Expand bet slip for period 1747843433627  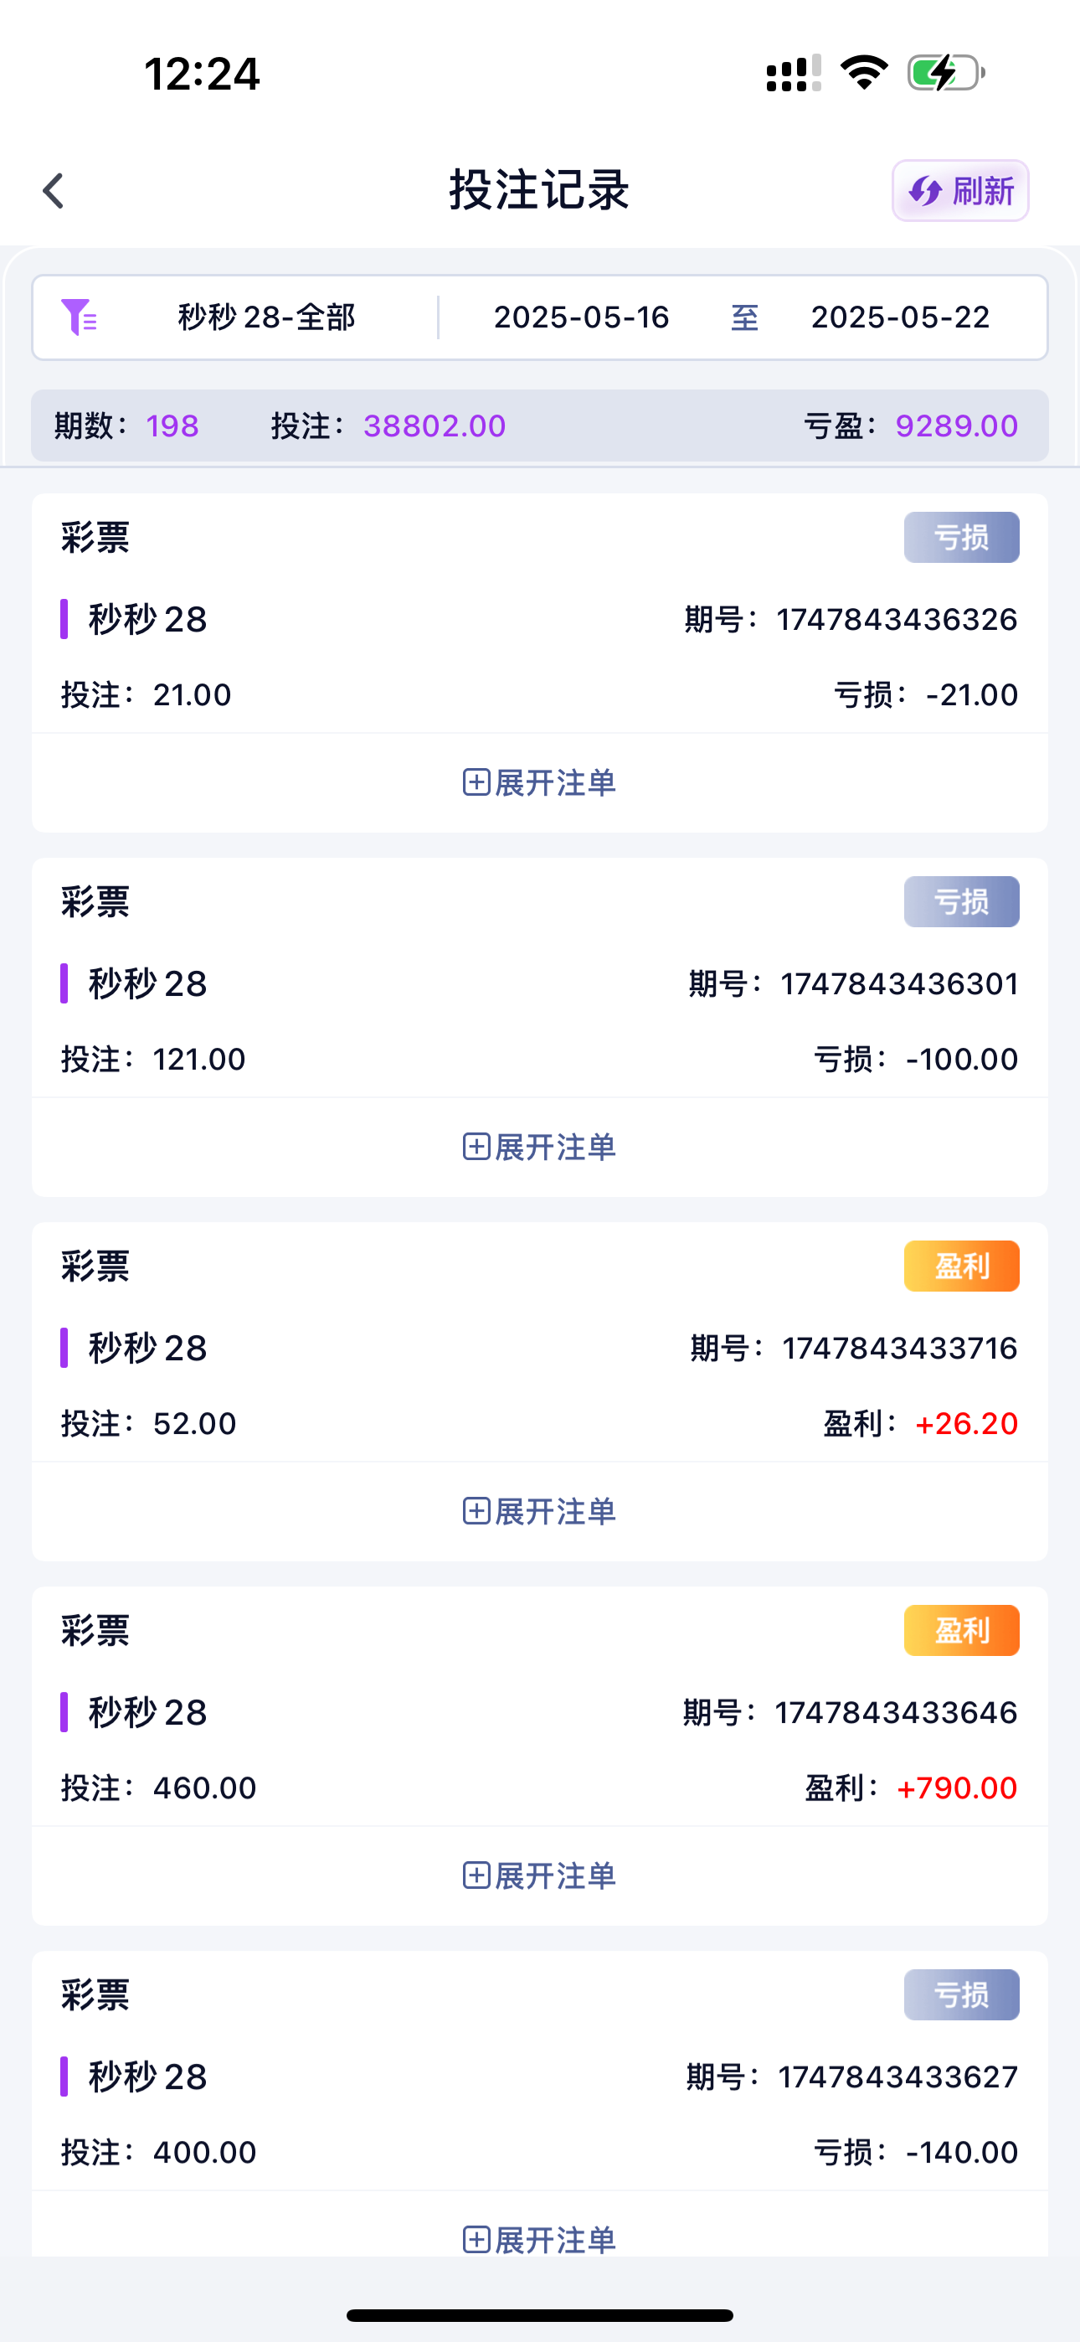540,2239
